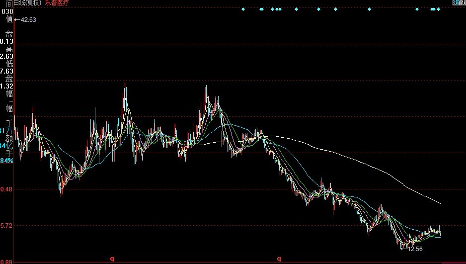Open the 日线(复权) period selector label
This screenshot has width=466, height=264.
point(28,3)
